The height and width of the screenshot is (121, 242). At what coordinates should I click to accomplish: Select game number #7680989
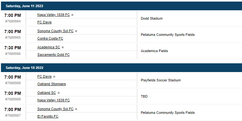click(13, 99)
